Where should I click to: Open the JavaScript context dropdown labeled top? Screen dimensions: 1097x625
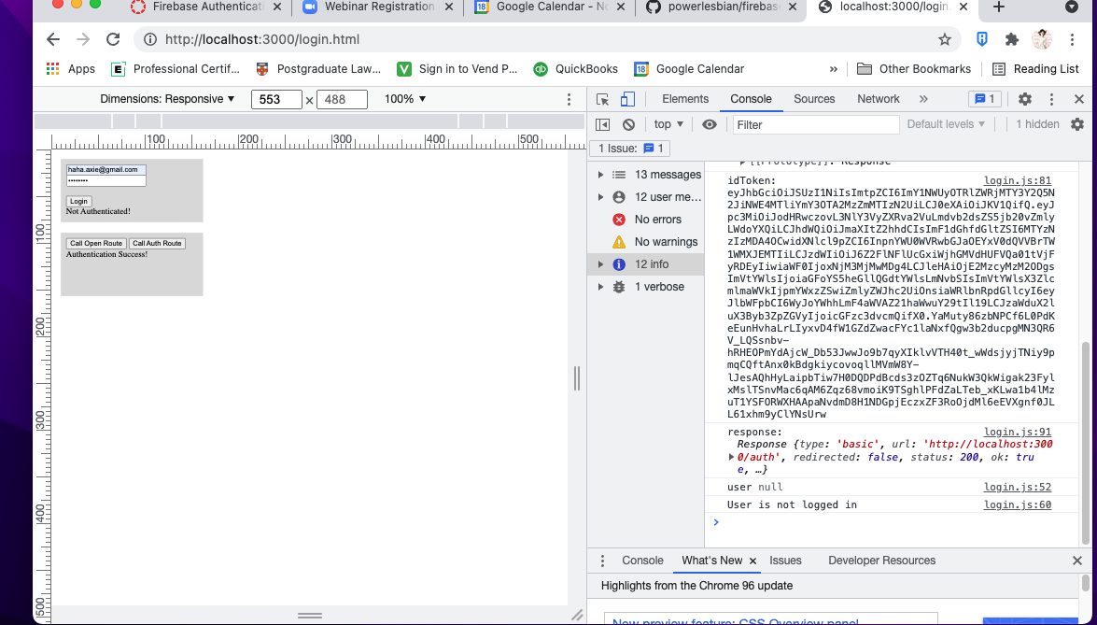667,123
